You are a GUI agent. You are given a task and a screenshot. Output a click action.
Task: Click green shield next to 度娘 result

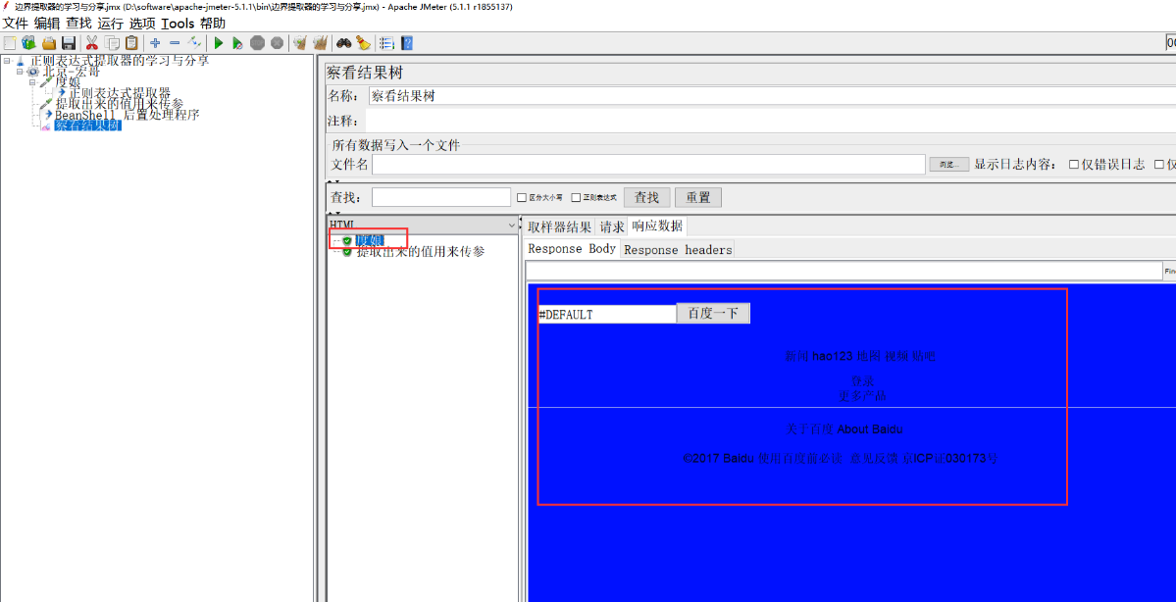coord(347,240)
